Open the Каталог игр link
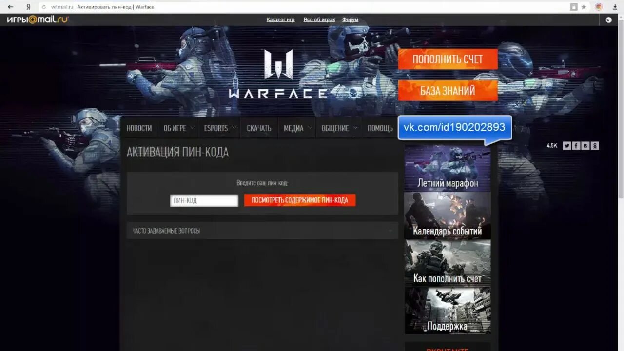 (280, 19)
